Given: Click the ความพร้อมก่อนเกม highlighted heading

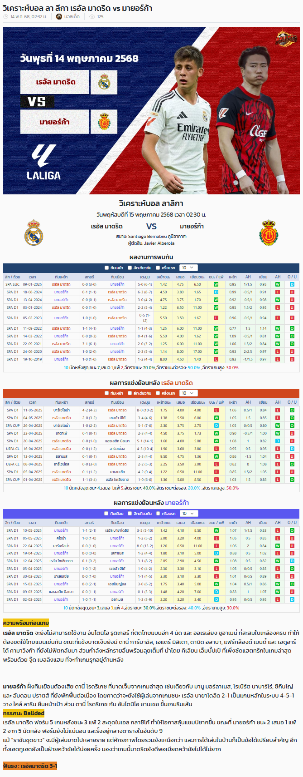Looking at the screenshot, I should point(26,623).
